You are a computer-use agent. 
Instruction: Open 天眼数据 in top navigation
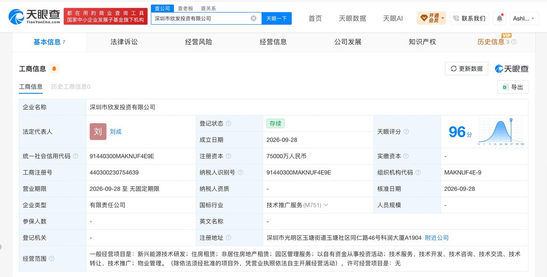click(x=353, y=18)
